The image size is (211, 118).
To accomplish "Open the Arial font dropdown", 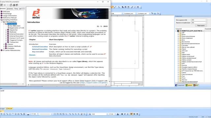I will (107, 114).
